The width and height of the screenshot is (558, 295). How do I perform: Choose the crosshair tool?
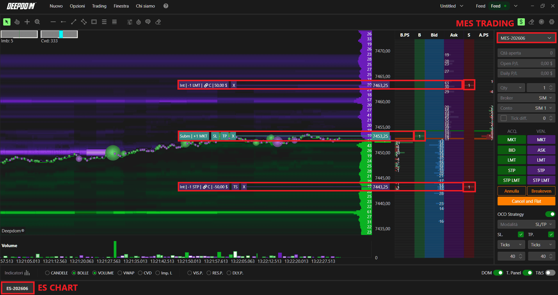27,22
